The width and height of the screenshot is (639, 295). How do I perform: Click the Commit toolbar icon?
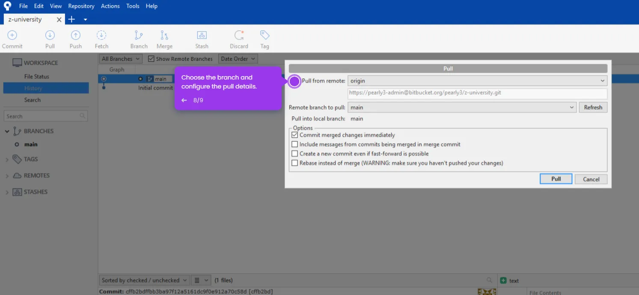click(x=12, y=35)
